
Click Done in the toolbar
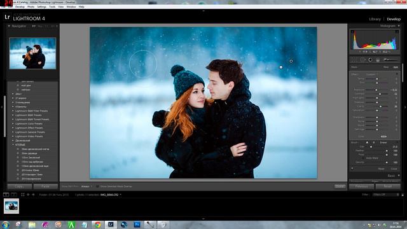(340, 186)
